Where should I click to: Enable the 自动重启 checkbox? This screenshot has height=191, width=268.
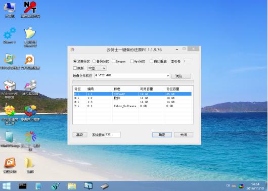coord(151,61)
